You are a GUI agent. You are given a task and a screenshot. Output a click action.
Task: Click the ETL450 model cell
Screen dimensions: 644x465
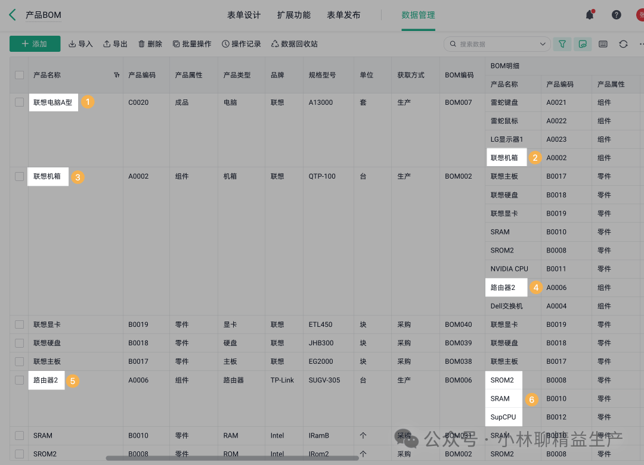tap(320, 324)
